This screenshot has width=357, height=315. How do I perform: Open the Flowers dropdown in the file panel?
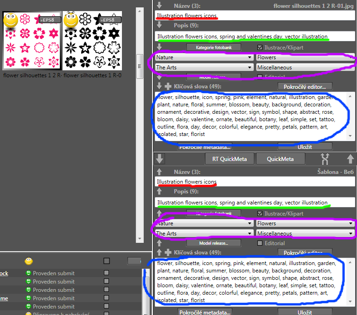coord(306,57)
